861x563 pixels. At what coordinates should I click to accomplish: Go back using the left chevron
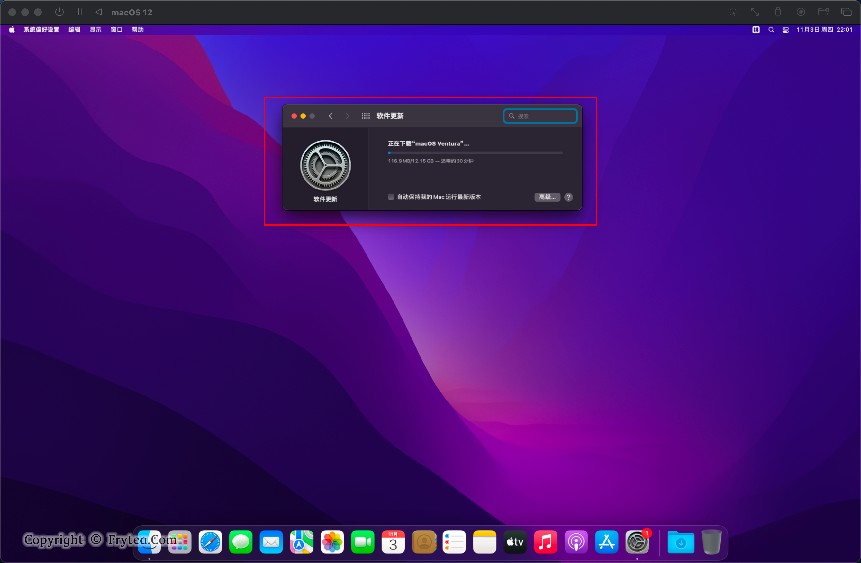[x=330, y=116]
